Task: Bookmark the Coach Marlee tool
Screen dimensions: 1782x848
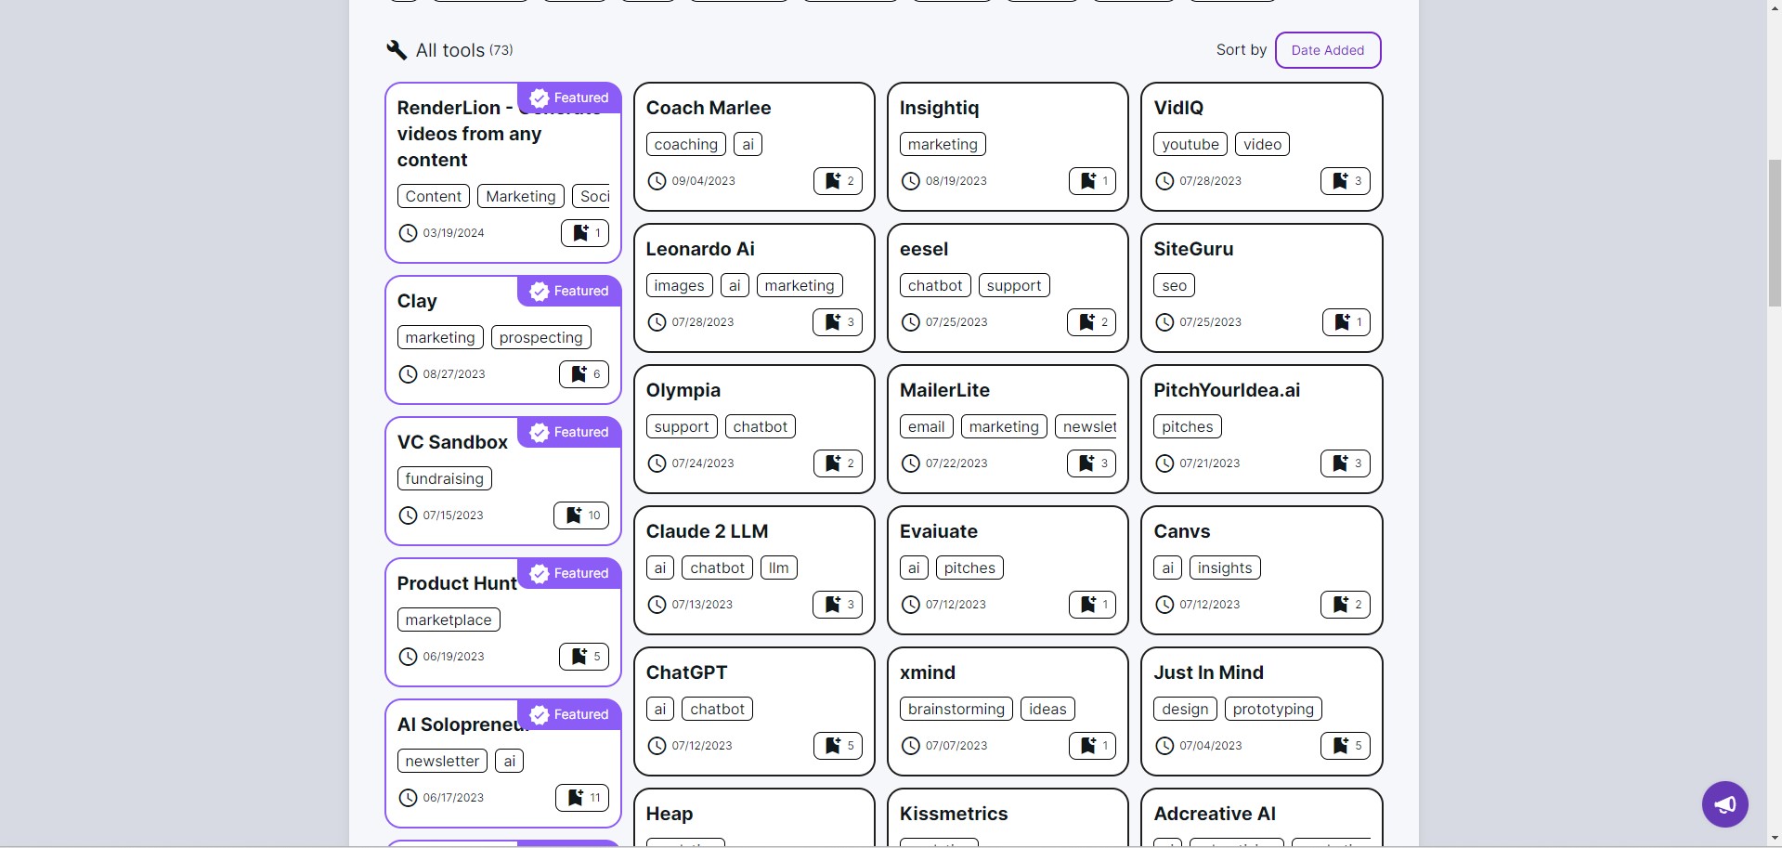Action: [838, 181]
